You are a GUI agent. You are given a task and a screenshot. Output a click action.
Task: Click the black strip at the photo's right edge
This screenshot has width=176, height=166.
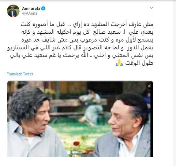tap(152, 119)
